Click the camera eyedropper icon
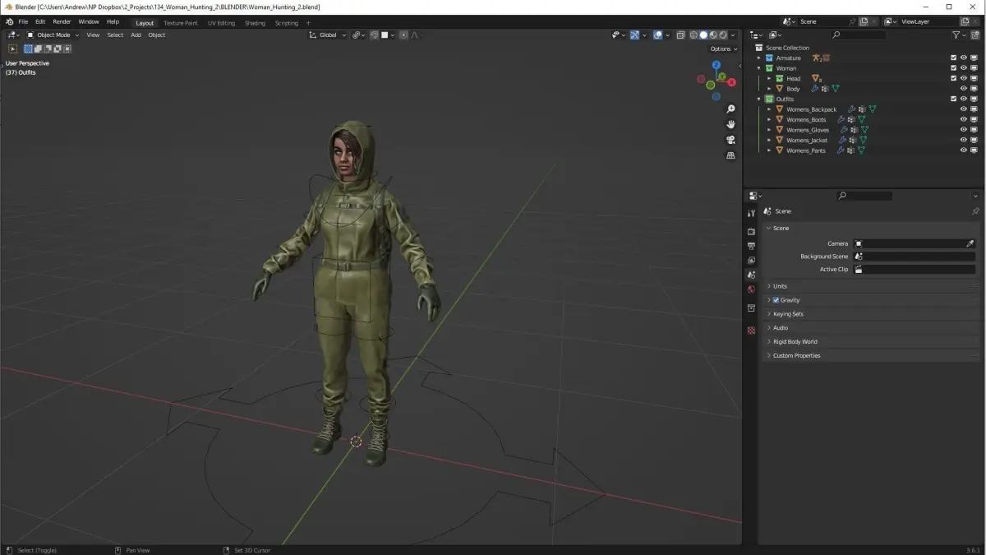 point(970,243)
